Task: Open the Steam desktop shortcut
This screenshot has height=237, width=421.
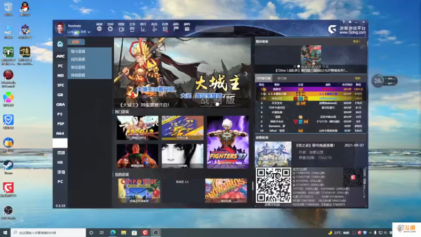Action: 8,167
